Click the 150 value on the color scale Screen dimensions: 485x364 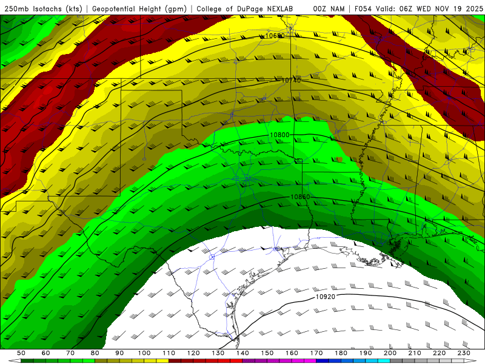coord(267,353)
